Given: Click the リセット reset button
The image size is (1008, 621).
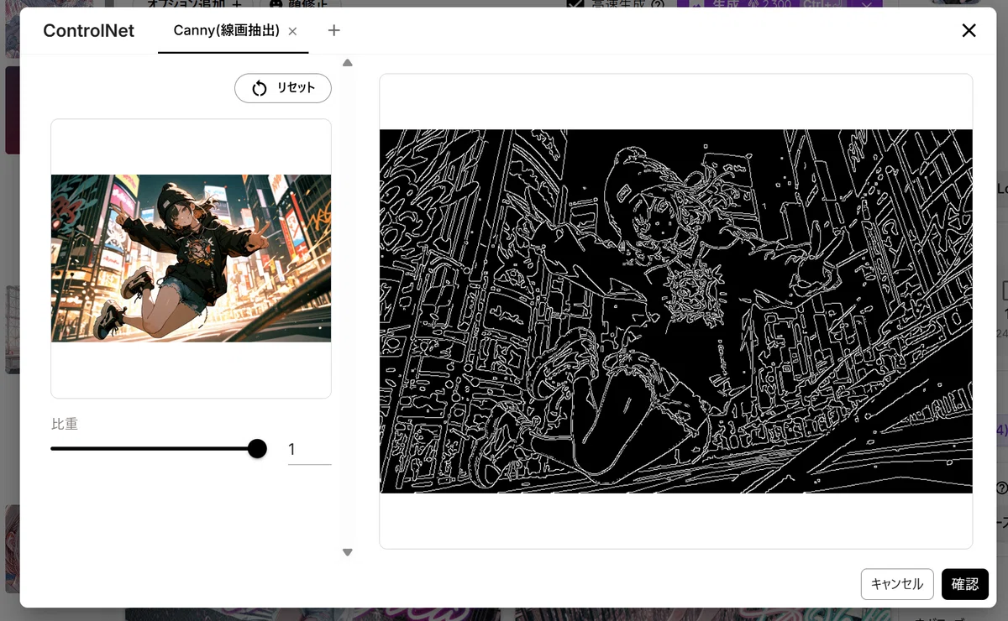Looking at the screenshot, I should tap(283, 88).
